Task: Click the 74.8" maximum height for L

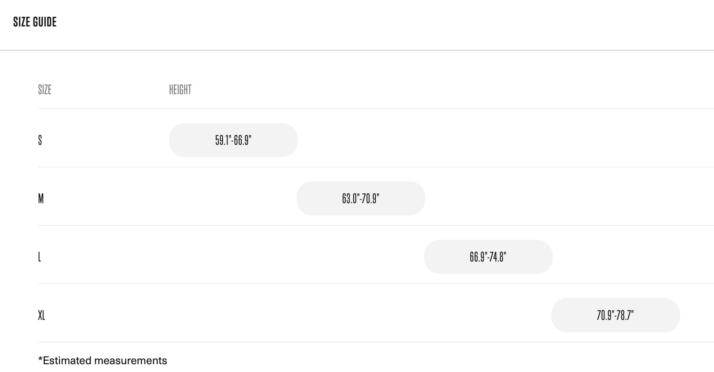Action: [x=498, y=257]
